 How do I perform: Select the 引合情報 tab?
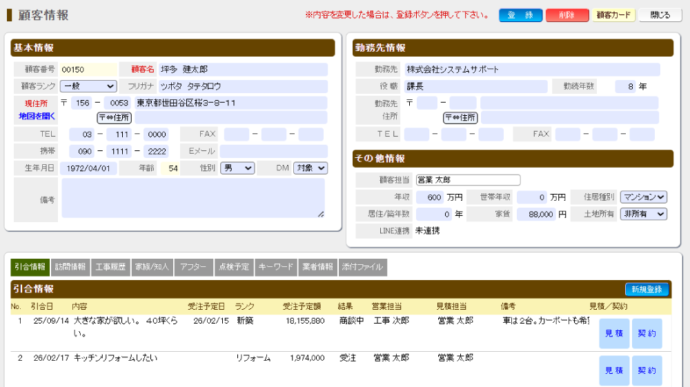click(30, 267)
